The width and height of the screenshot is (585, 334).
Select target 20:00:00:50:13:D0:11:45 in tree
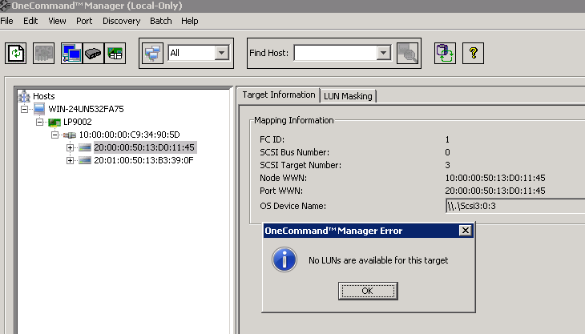[x=144, y=147]
